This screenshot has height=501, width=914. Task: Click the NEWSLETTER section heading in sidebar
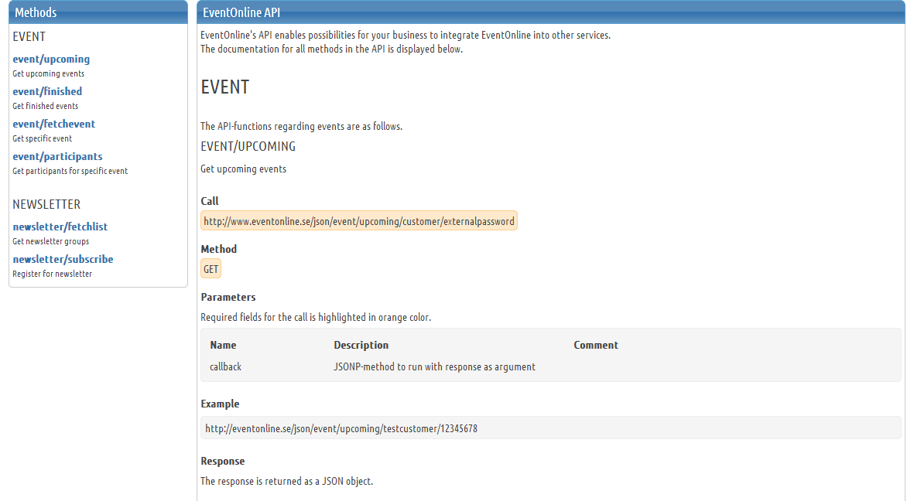tap(46, 204)
